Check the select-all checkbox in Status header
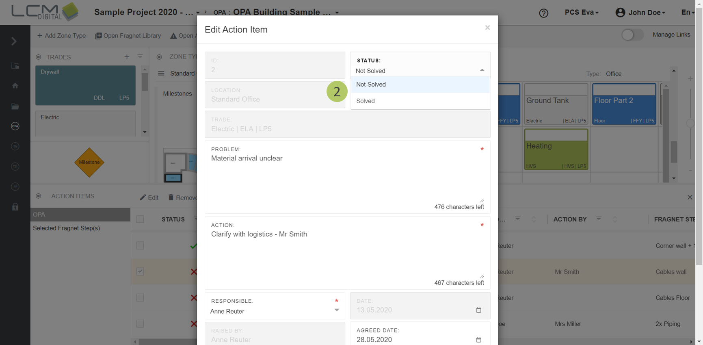The image size is (703, 345). click(140, 219)
